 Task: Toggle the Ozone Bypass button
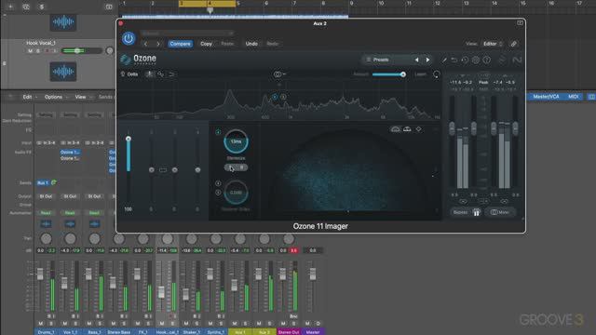coord(460,212)
